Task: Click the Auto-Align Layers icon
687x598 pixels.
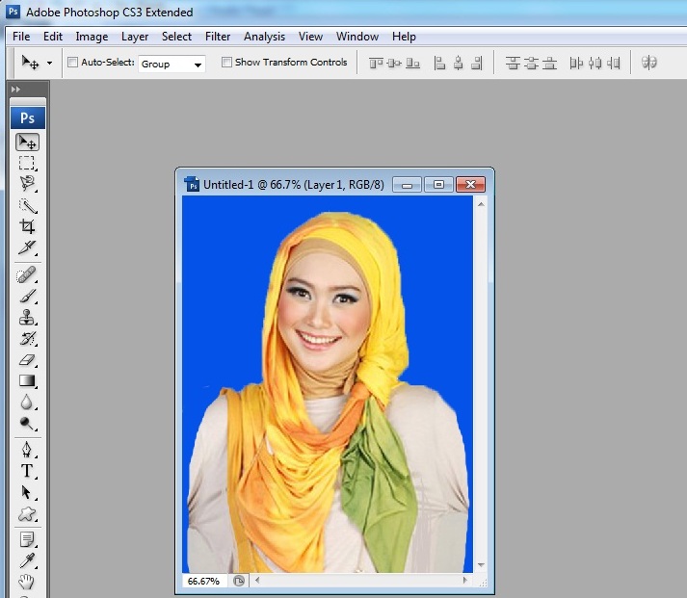Action: [x=648, y=63]
